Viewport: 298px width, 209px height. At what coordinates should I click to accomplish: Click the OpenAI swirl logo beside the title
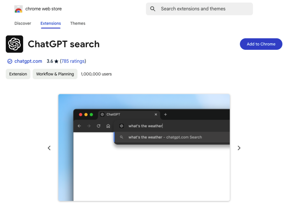tap(14, 44)
